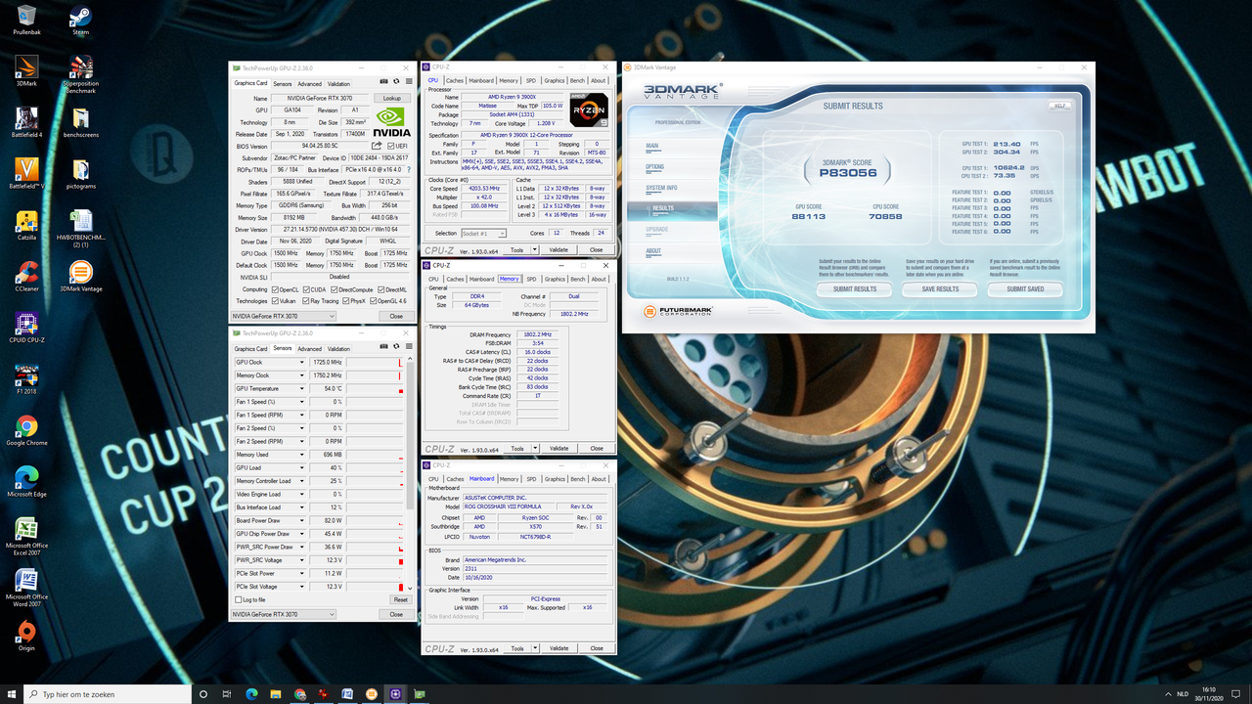
Task: Open the CPUID CPU-Z desktop shortcut
Action: pos(26,328)
